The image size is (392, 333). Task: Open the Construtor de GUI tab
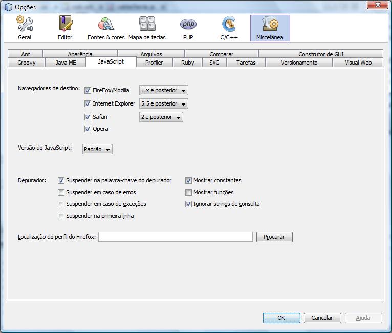320,54
